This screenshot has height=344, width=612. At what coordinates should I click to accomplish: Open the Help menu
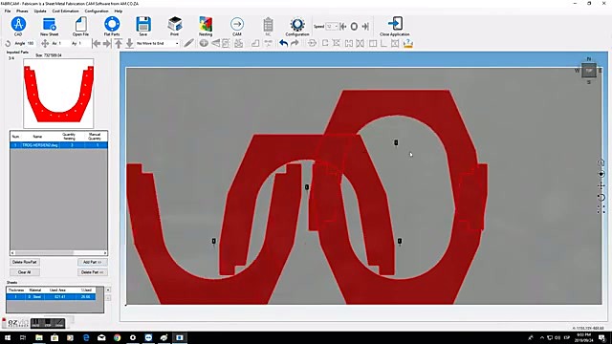pyautogui.click(x=119, y=11)
